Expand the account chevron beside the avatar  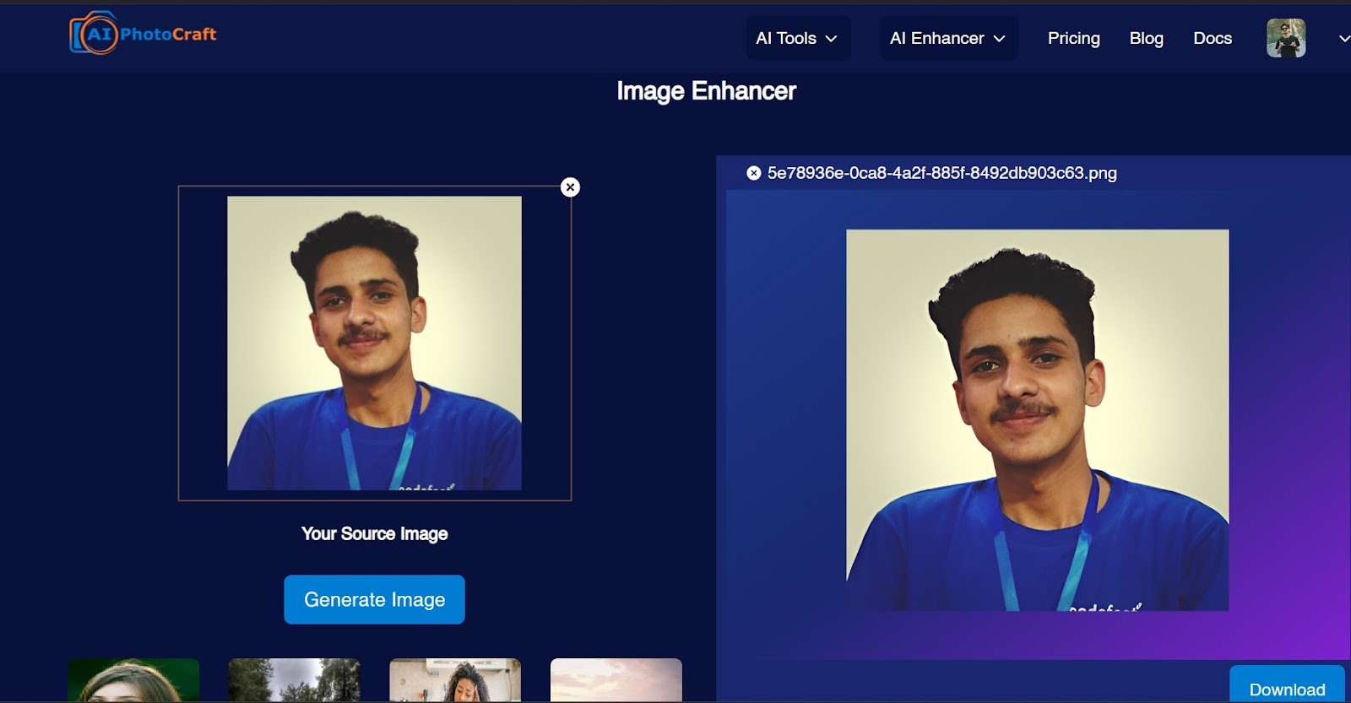click(x=1343, y=38)
